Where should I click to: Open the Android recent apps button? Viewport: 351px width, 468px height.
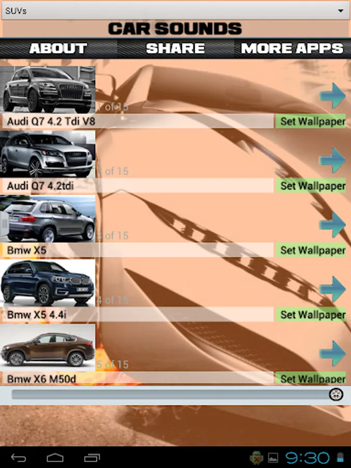pyautogui.click(x=92, y=458)
